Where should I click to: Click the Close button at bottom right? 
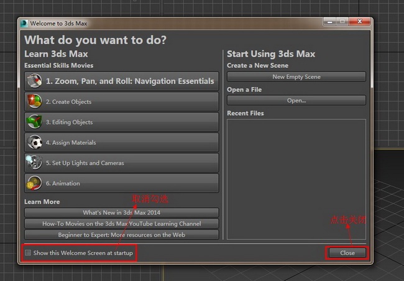347,253
